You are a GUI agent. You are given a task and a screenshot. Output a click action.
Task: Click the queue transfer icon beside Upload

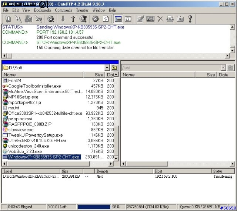point(83,19)
